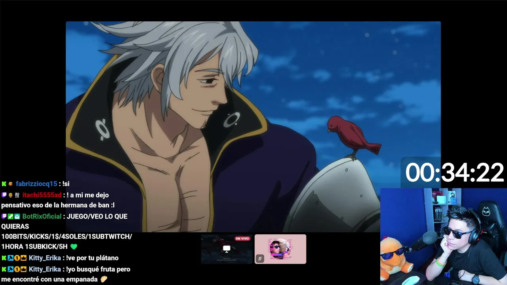Click the main anime video frame
The image size is (507, 285).
pyautogui.click(x=253, y=127)
